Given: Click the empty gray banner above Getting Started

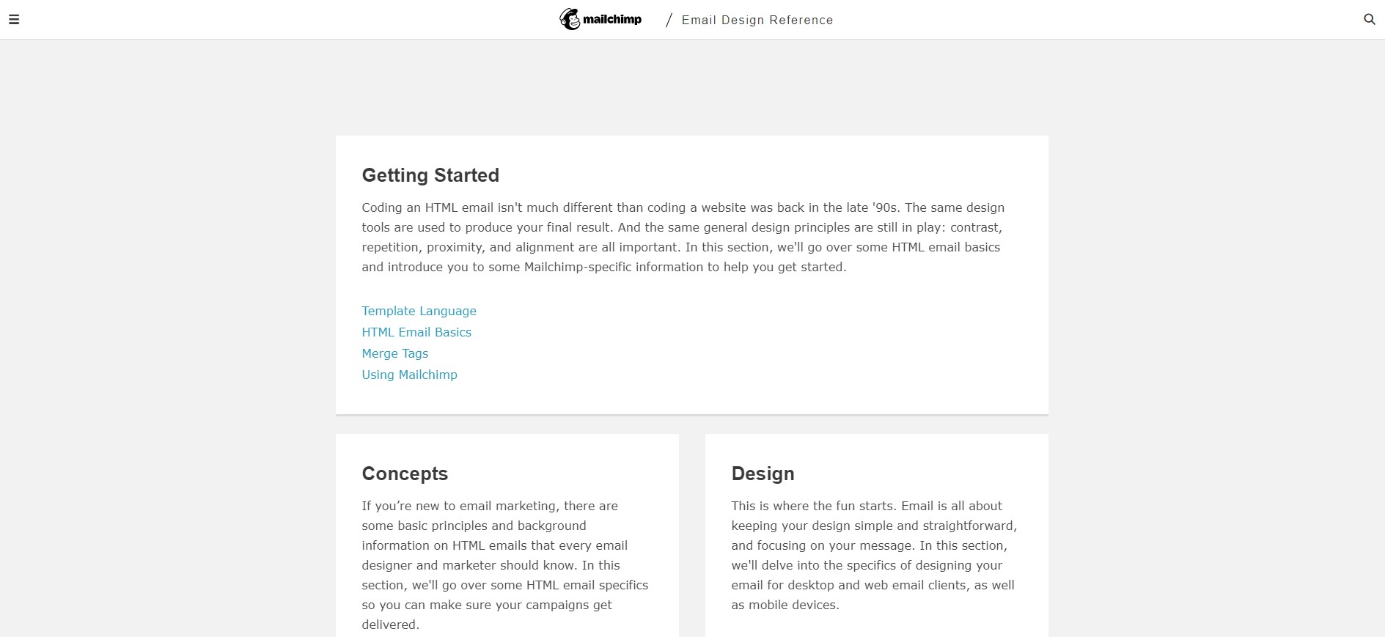Looking at the screenshot, I should click(692, 88).
